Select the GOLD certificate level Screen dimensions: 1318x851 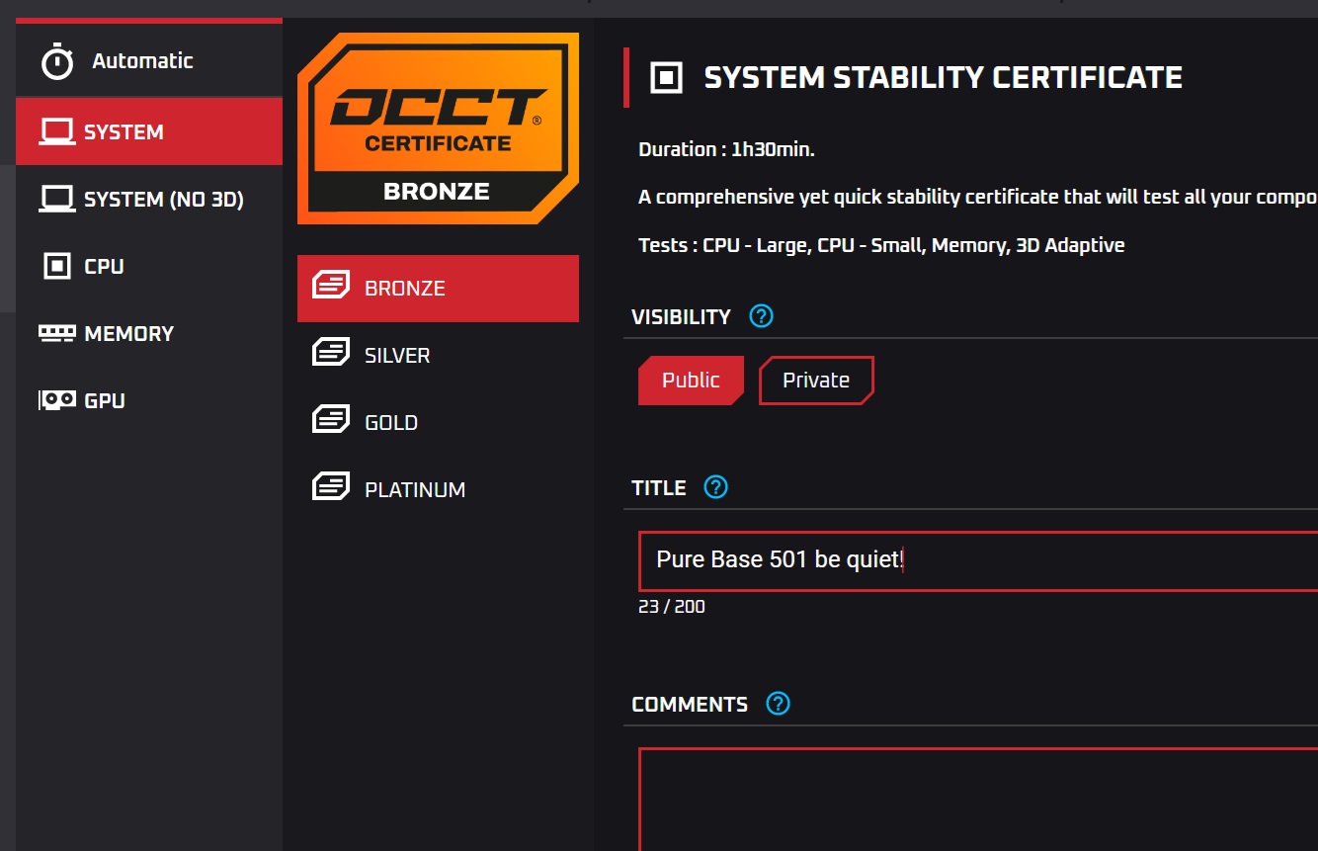pos(391,423)
